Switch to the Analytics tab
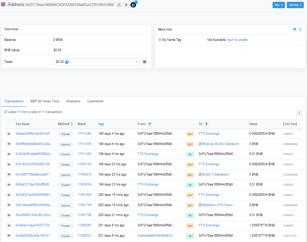 pyautogui.click(x=73, y=101)
